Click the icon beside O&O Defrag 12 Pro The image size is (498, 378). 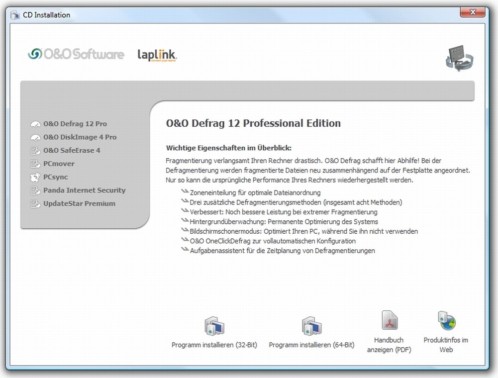tap(35, 124)
